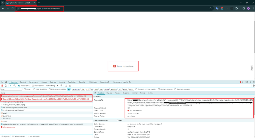Viewport: 255px width, 138px height.
Task: Toggle the device toolbar icon
Action: coord(6,82)
